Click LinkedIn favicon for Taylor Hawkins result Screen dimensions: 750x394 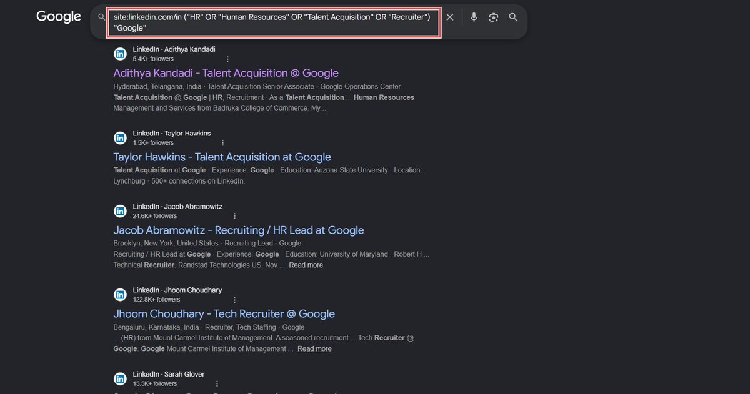(x=120, y=138)
